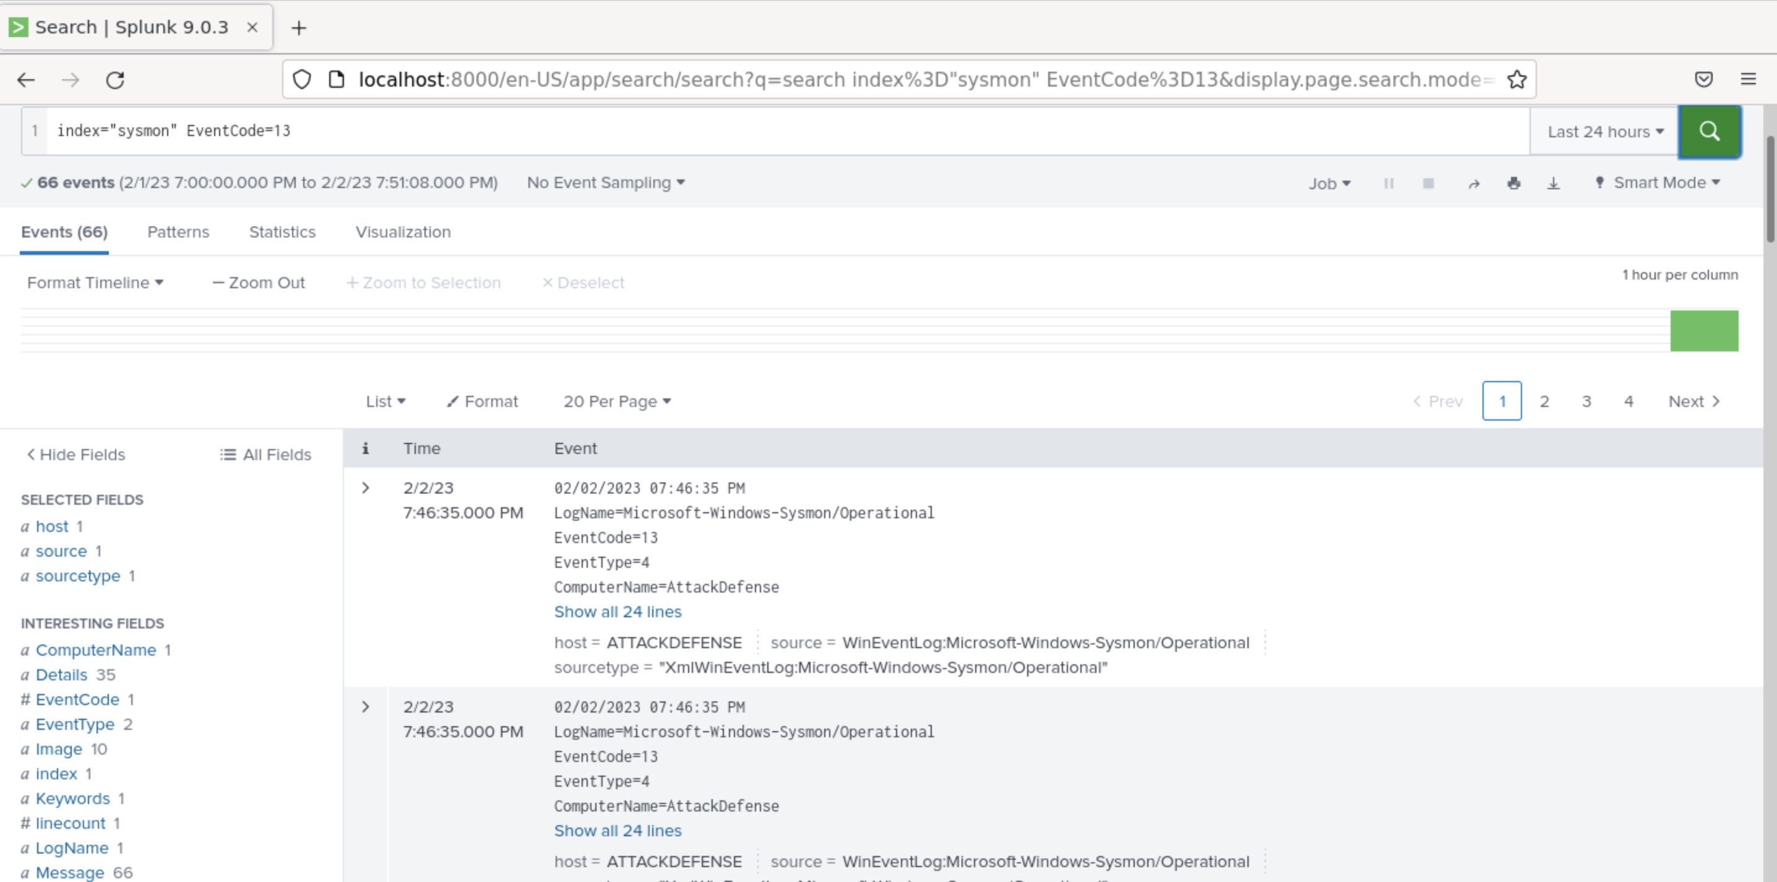
Task: Switch to Visualization tab
Action: point(403,233)
